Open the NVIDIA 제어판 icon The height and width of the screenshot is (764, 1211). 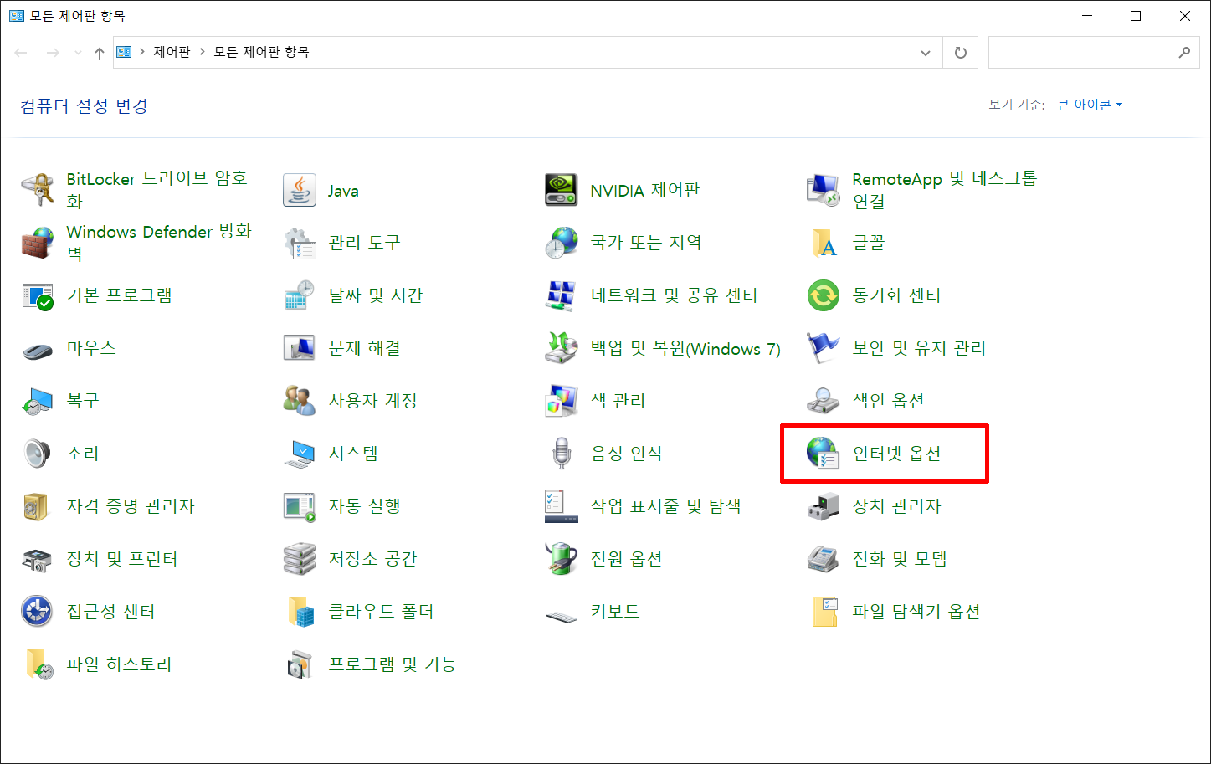tap(561, 190)
